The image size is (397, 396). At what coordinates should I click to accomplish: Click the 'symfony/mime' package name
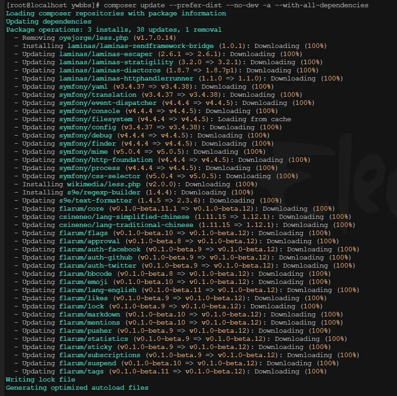83,151
